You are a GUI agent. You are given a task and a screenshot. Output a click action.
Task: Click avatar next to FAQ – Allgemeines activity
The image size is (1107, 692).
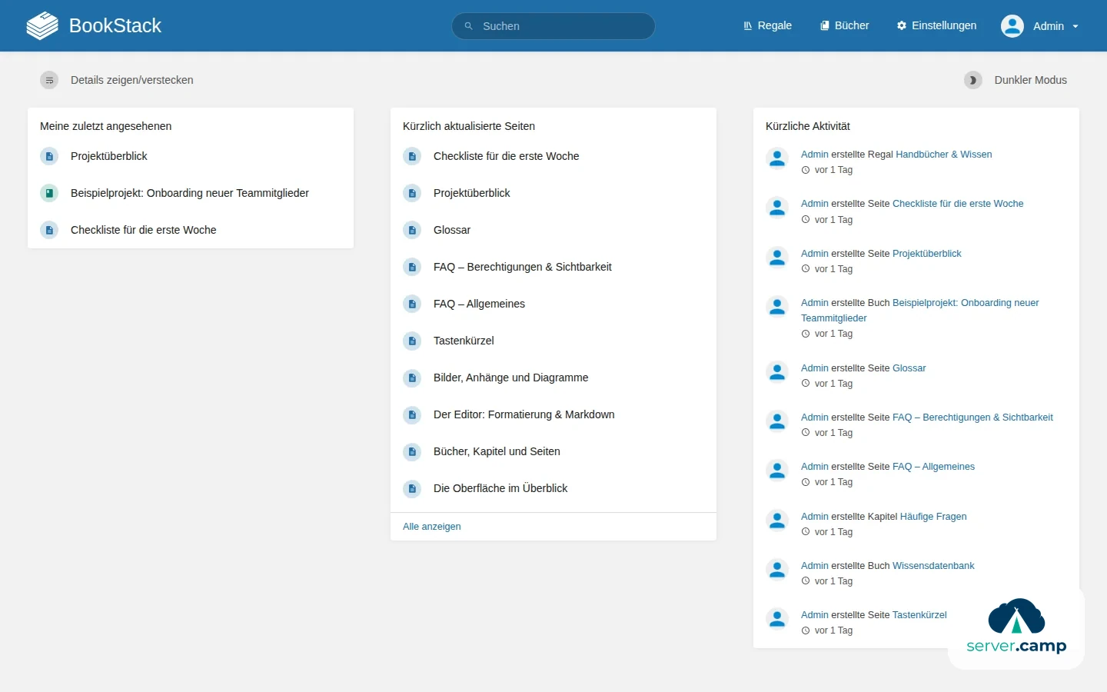(x=777, y=471)
